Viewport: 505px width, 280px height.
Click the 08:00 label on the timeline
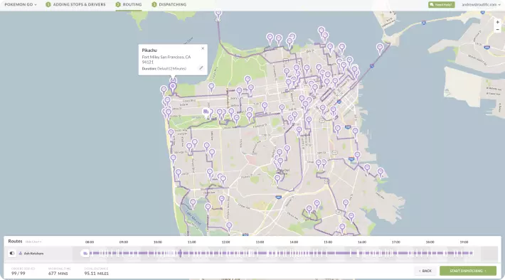coord(90,242)
